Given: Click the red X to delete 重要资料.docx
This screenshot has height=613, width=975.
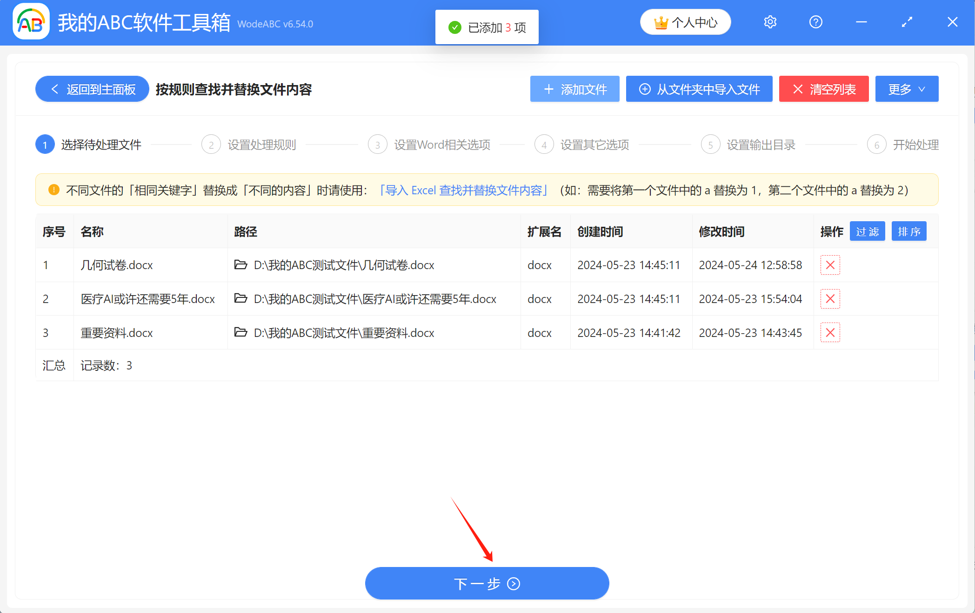Looking at the screenshot, I should coord(830,332).
